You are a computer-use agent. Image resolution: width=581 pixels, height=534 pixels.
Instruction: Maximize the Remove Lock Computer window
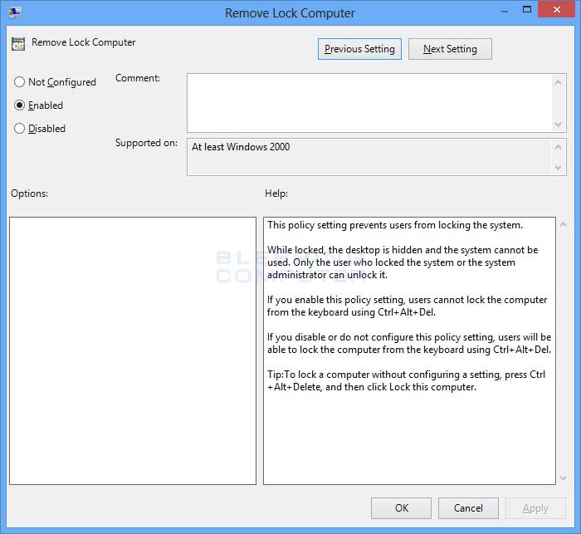pos(527,10)
